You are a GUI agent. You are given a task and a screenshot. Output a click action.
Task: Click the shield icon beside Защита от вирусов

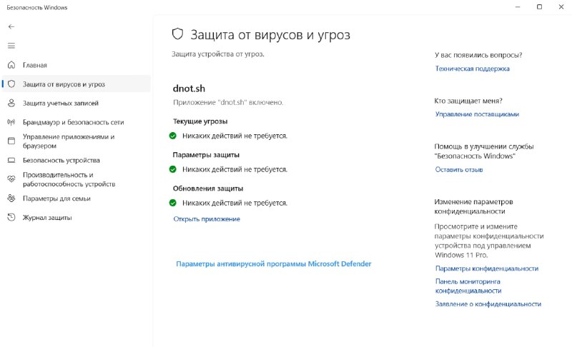[x=11, y=84]
